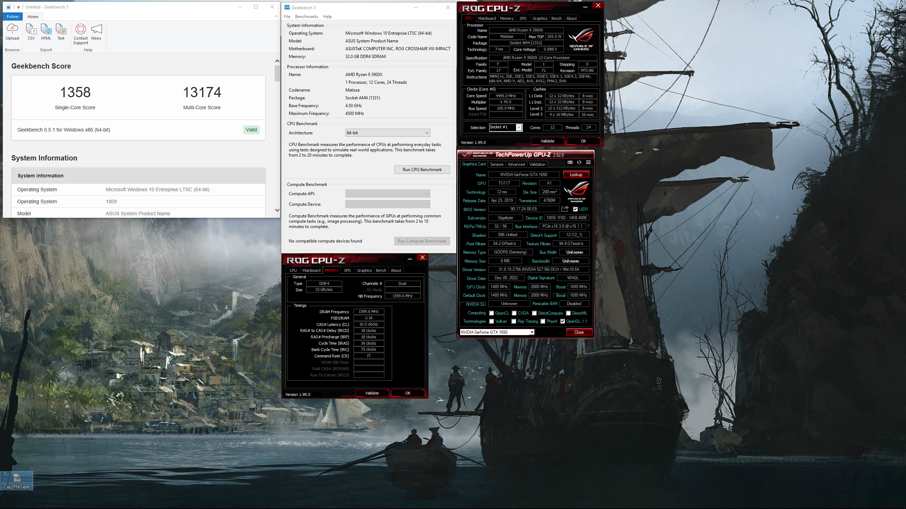
Task: Select the Home ribbon tab
Action: click(x=33, y=17)
